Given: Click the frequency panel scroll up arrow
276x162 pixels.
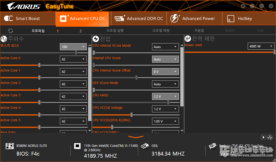Looking at the screenshot, I should (90, 45).
